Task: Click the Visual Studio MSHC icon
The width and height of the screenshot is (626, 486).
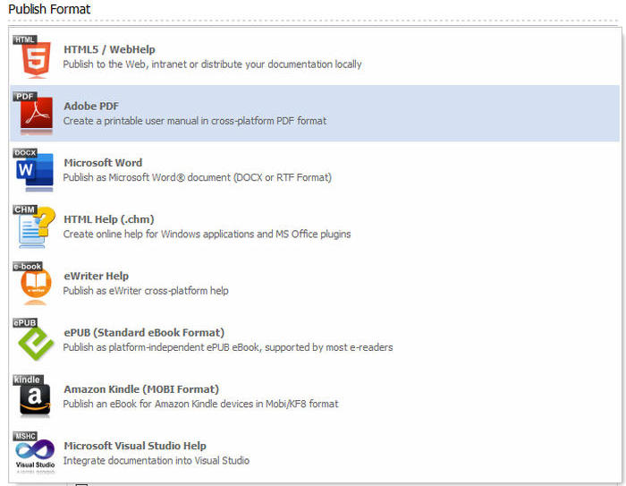Action: (x=36, y=453)
